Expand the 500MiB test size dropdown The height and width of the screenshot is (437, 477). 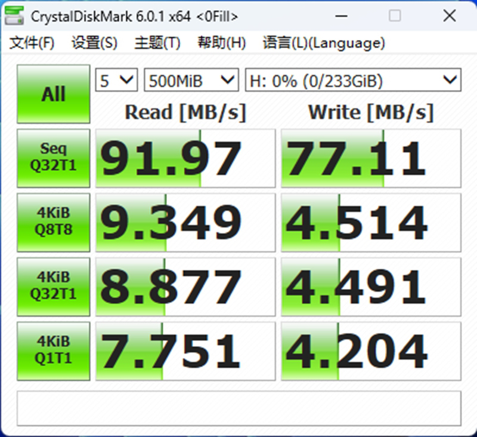[x=191, y=81]
